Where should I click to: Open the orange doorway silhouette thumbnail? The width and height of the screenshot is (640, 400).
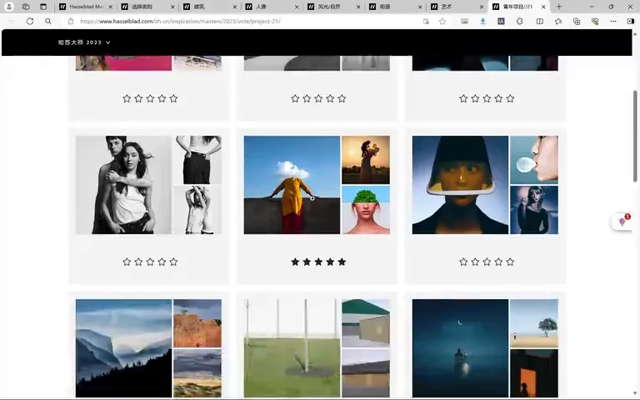point(534,373)
